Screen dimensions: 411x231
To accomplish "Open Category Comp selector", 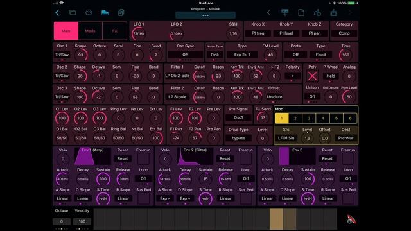I will point(344,33).
